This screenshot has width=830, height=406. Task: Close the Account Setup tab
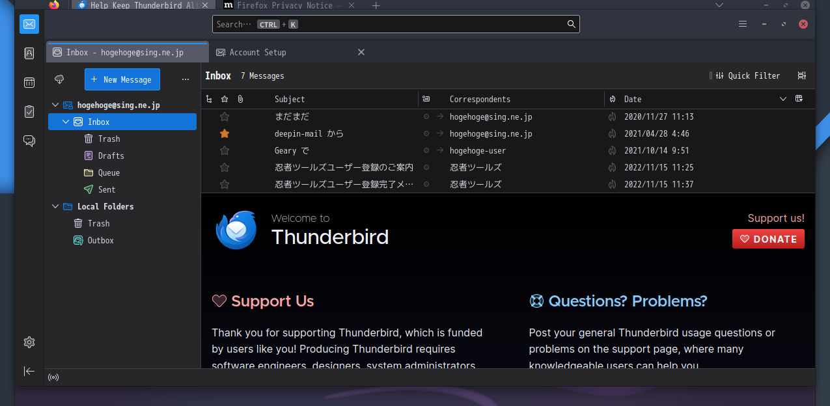pyautogui.click(x=361, y=52)
